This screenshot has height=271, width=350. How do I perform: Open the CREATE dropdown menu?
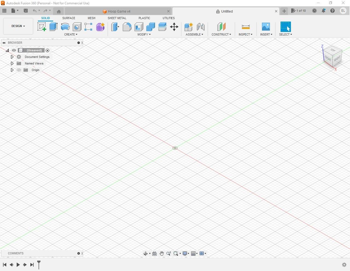click(71, 34)
